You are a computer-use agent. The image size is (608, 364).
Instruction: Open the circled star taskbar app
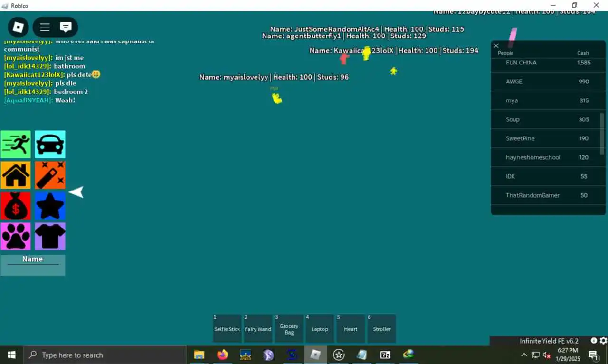click(x=339, y=355)
